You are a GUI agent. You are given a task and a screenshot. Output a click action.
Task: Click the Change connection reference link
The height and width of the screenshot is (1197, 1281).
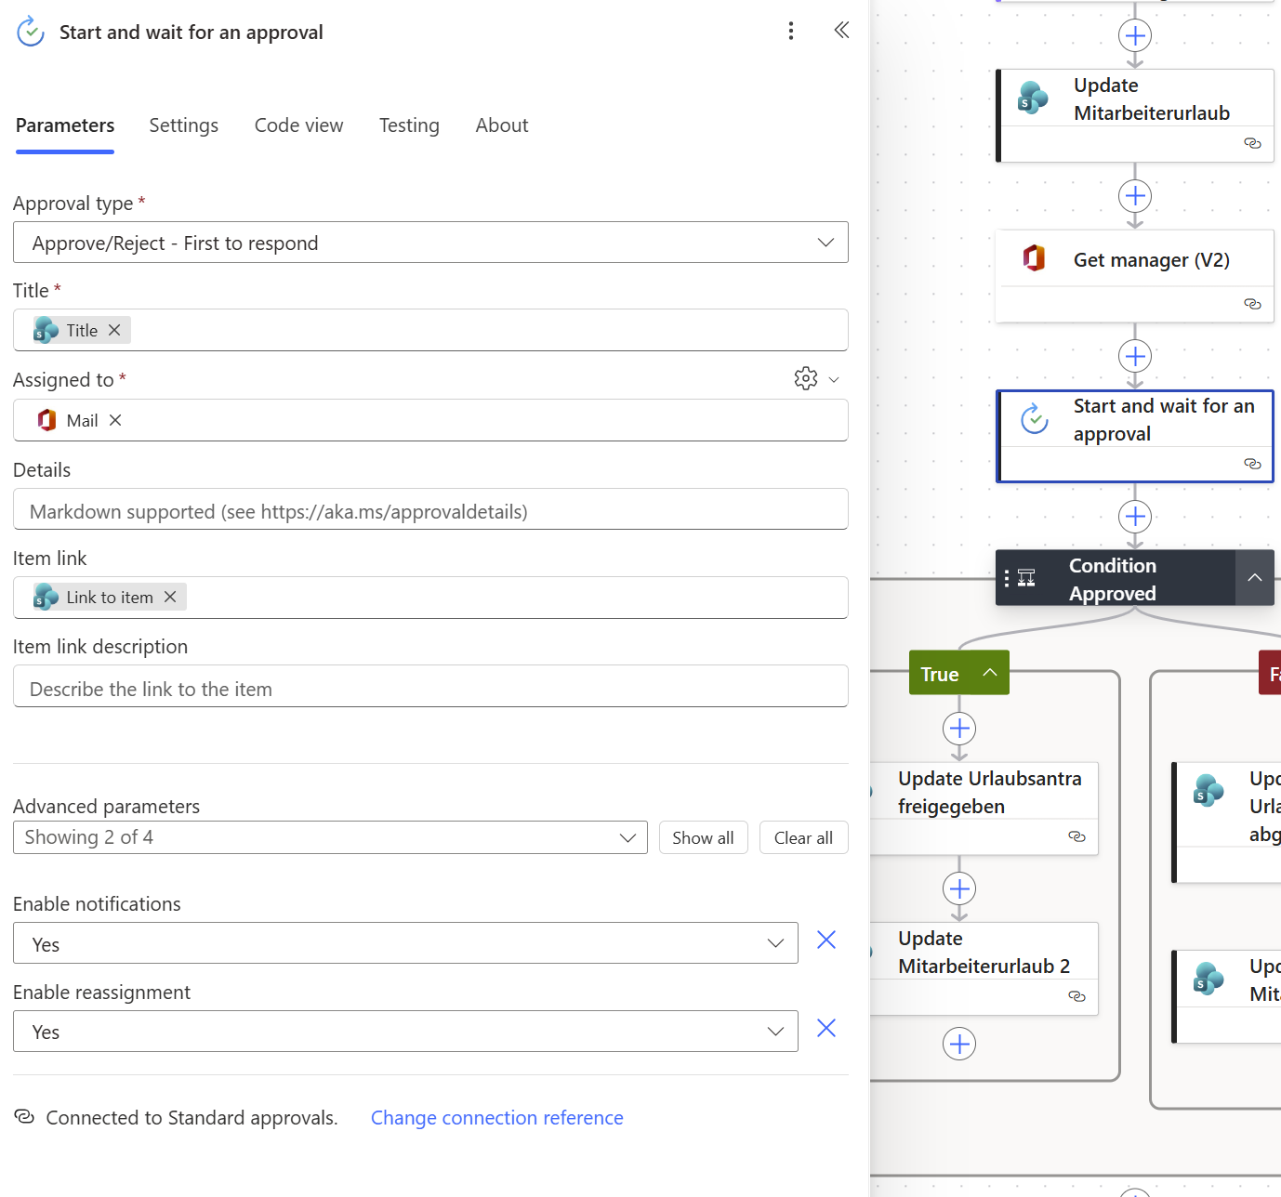click(x=496, y=1117)
